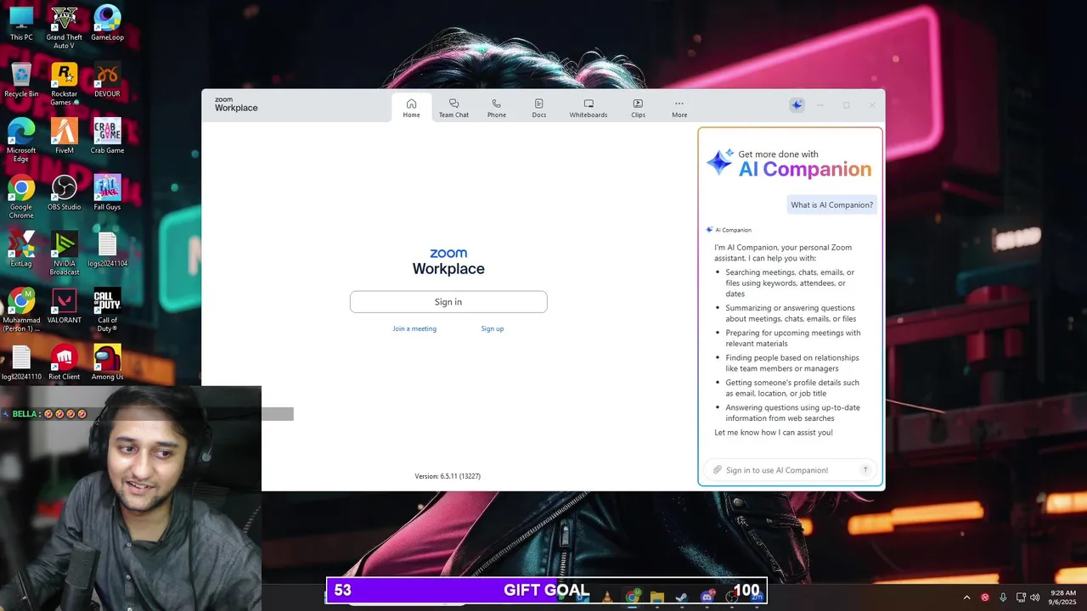This screenshot has width=1087, height=611.
Task: Switch to the Team Chat tab
Action: (453, 108)
